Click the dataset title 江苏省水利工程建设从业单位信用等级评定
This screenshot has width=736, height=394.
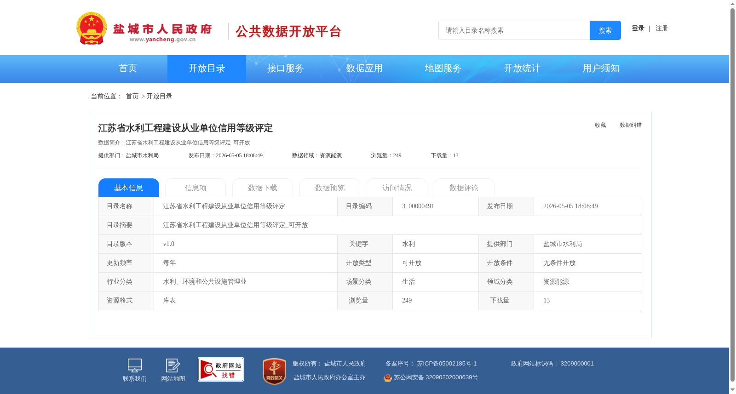(x=185, y=128)
